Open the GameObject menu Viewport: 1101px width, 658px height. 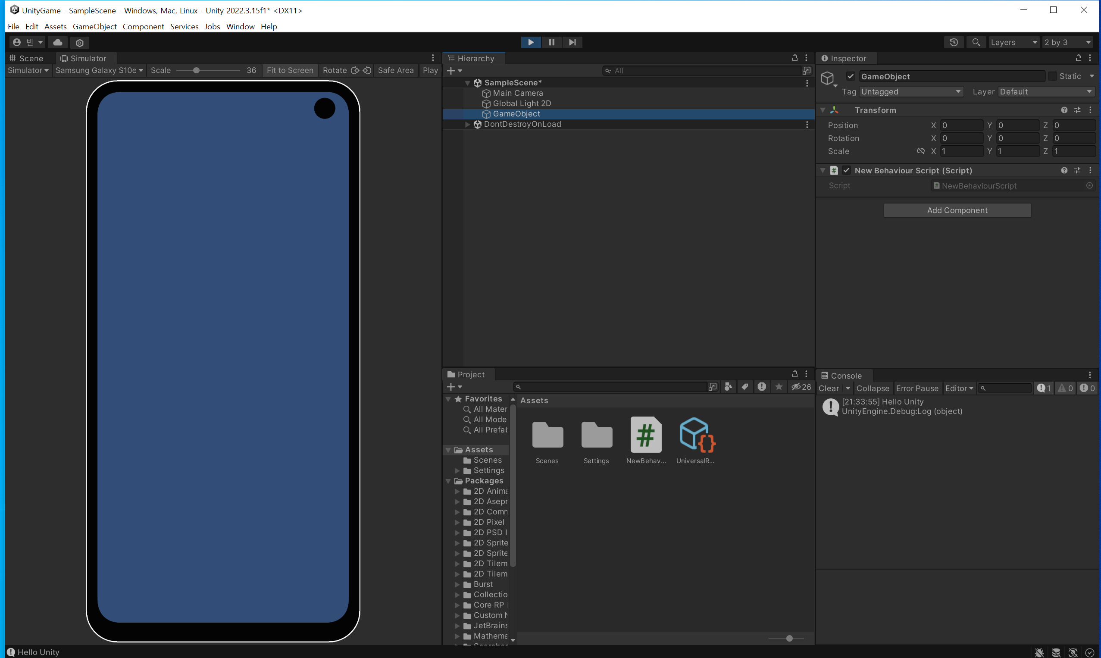[x=94, y=27]
